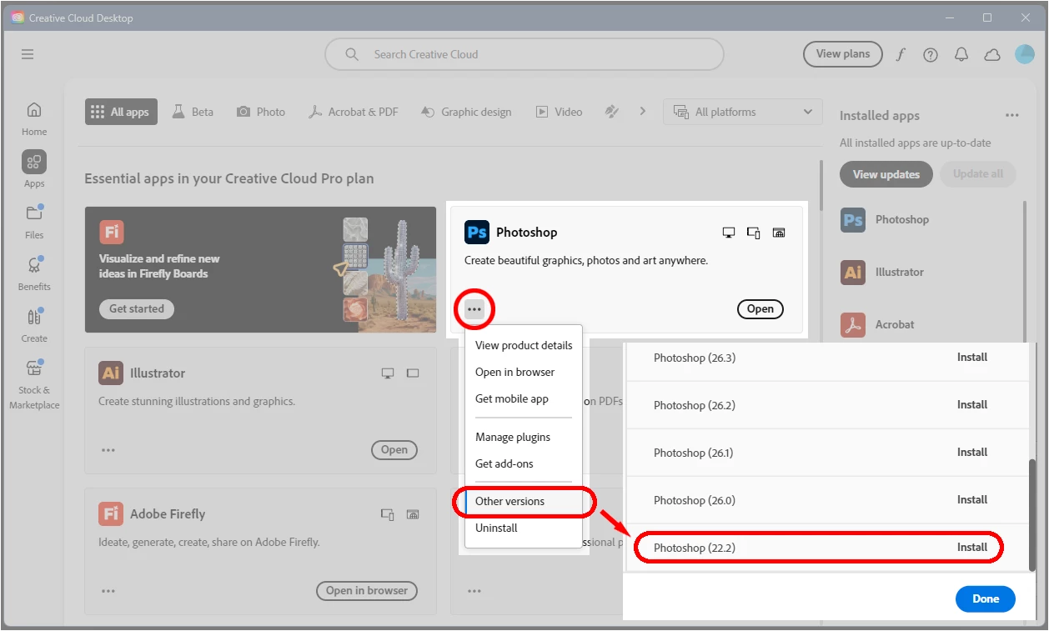Install Photoshop (26.3)

[x=972, y=358]
